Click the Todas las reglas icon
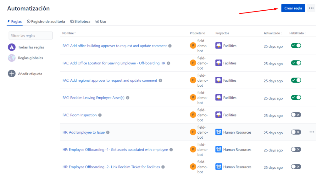 coord(12,47)
